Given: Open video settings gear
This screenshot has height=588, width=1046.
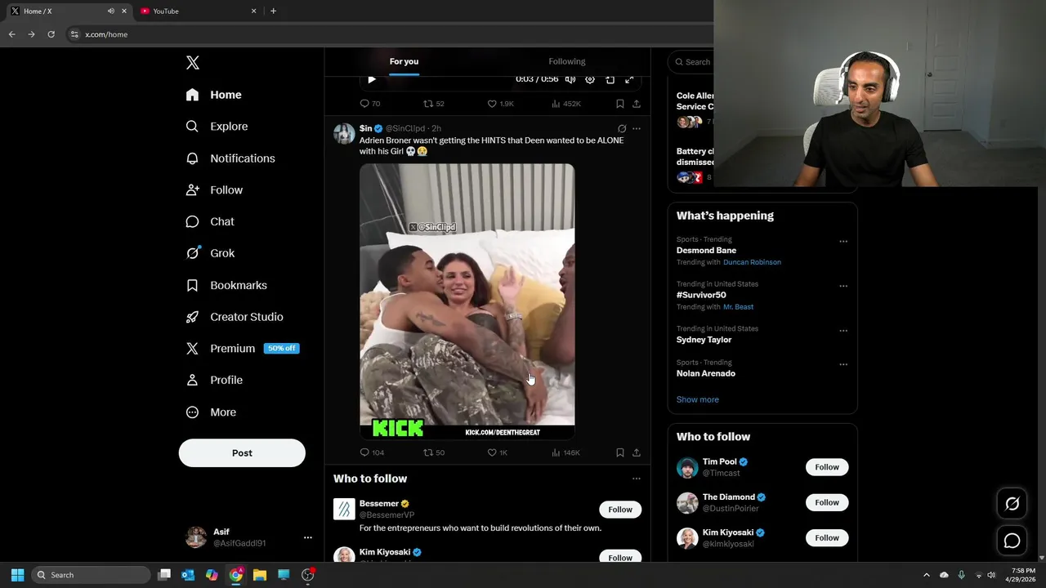Looking at the screenshot, I should click(590, 79).
